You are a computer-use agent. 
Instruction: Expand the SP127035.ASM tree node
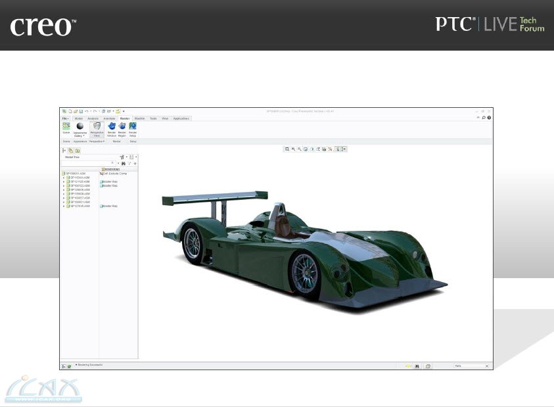click(64, 206)
